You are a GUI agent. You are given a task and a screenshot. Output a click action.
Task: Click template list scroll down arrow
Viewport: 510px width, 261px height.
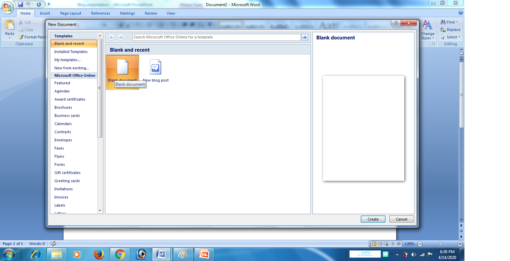coord(100,211)
